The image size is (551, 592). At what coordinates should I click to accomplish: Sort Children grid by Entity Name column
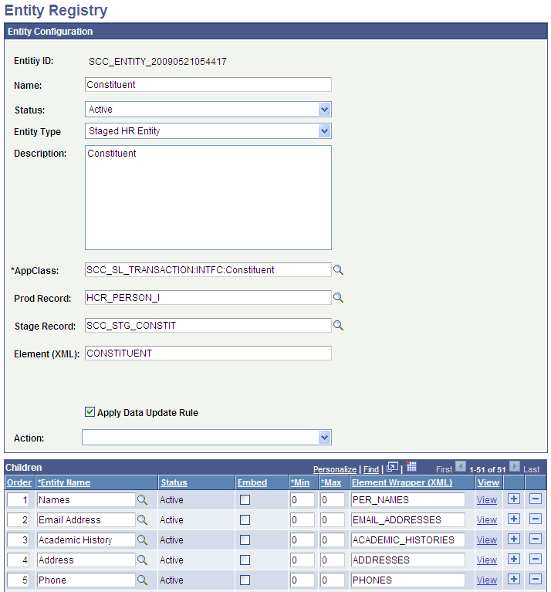(64, 482)
